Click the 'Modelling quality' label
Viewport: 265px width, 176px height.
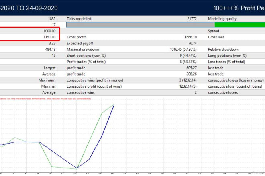point(222,19)
